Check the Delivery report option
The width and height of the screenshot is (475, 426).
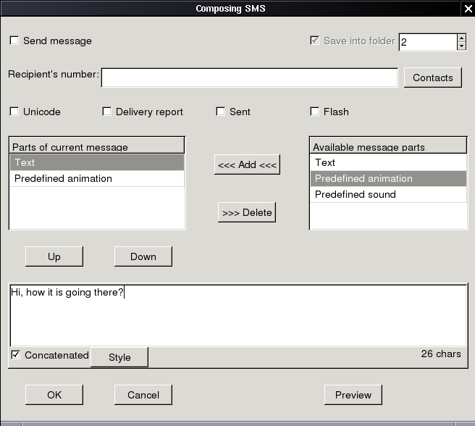tap(106, 112)
